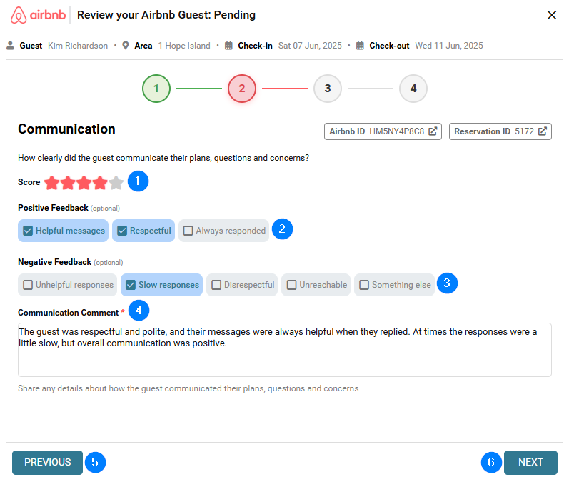The width and height of the screenshot is (569, 482).
Task: Set score to five stars
Action: coord(116,183)
